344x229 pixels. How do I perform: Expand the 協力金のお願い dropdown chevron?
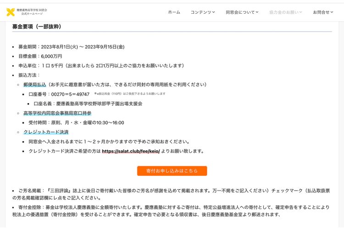300,12
